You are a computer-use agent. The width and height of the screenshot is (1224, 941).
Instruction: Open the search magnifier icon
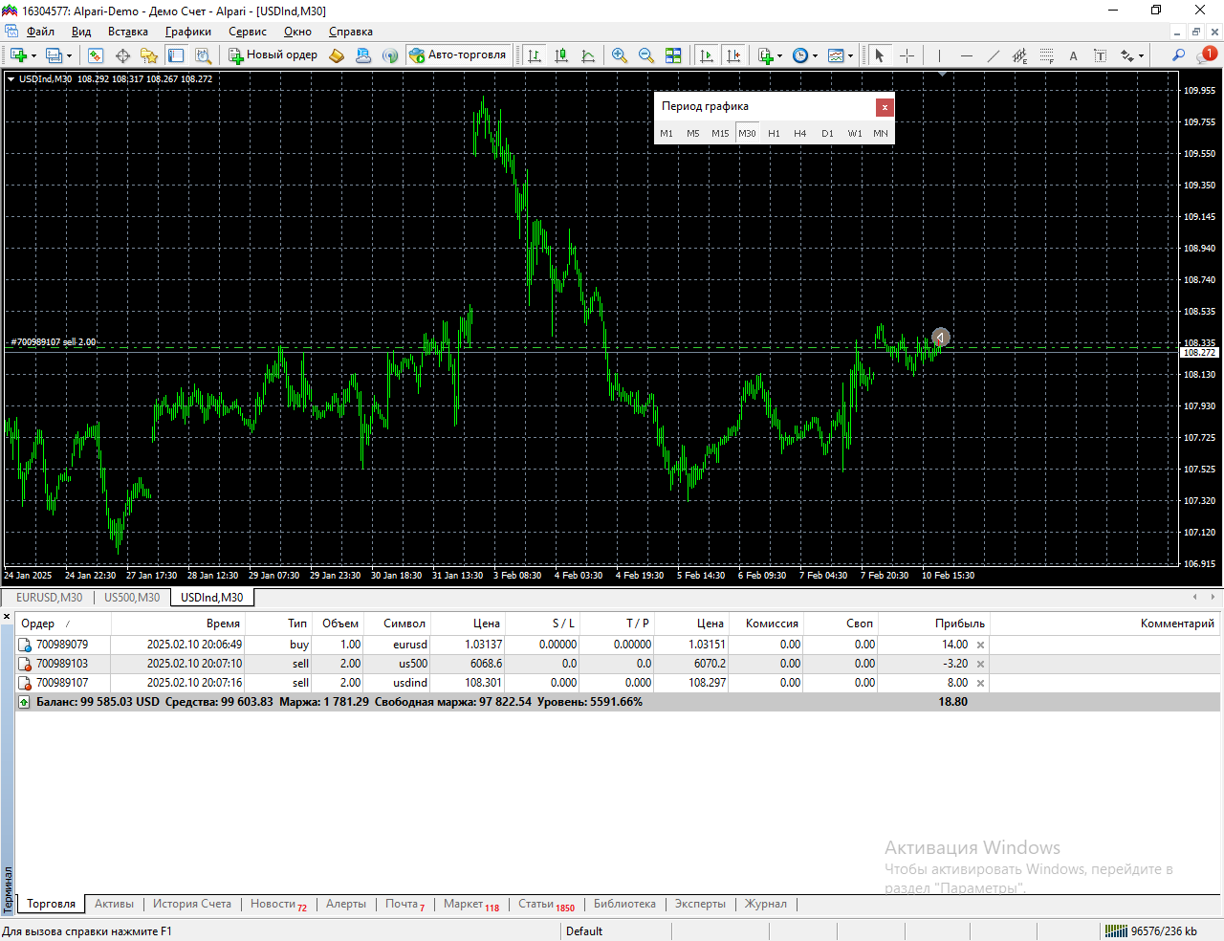click(1178, 55)
